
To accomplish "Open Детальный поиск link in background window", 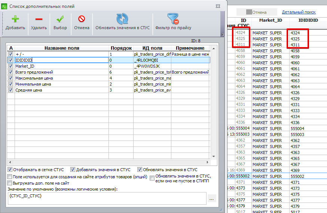I will click(x=299, y=12).
